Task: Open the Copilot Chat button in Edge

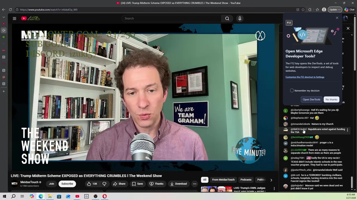Action: pyautogui.click(x=349, y=9)
